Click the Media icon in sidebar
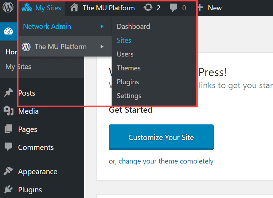The image size is (273, 198). (x=9, y=111)
